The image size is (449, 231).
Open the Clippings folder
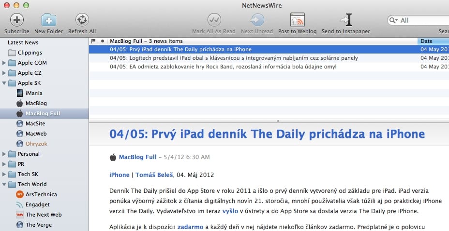click(30, 53)
